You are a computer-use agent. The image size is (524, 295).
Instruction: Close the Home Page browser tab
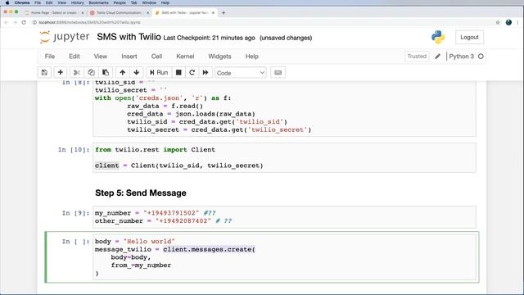tap(83, 13)
